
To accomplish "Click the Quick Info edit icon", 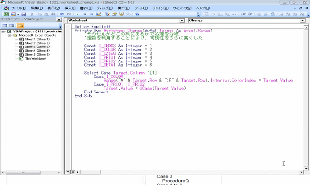I will tap(220, 14).
